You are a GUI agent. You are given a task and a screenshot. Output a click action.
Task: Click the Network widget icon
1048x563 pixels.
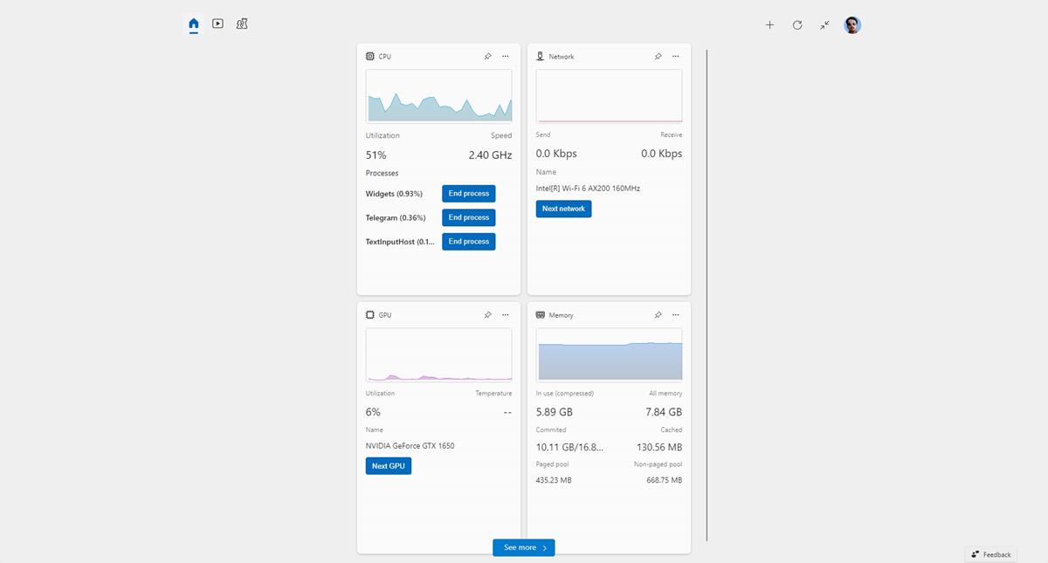[x=541, y=57]
